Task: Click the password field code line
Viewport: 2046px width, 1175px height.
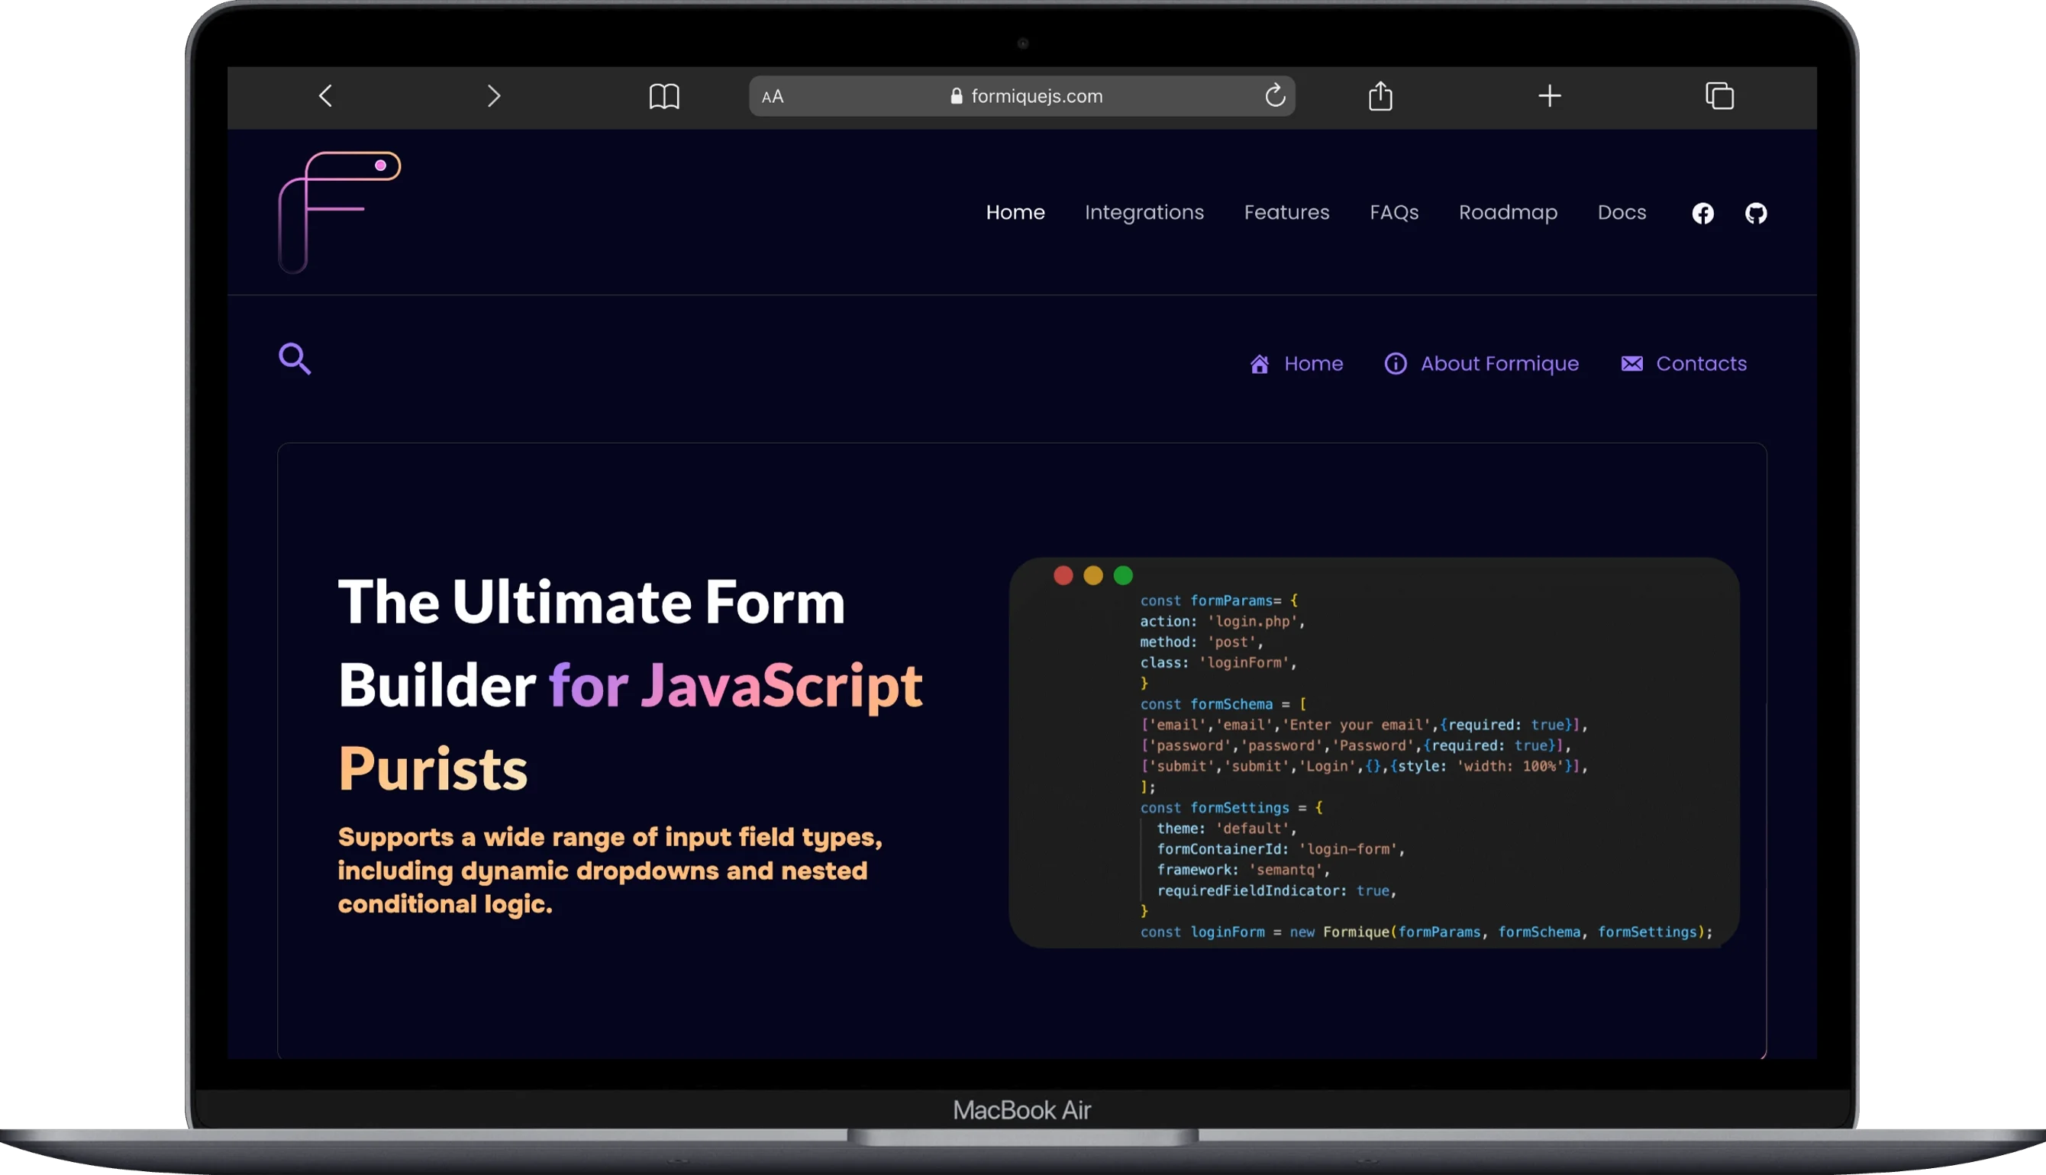Action: 1356,745
